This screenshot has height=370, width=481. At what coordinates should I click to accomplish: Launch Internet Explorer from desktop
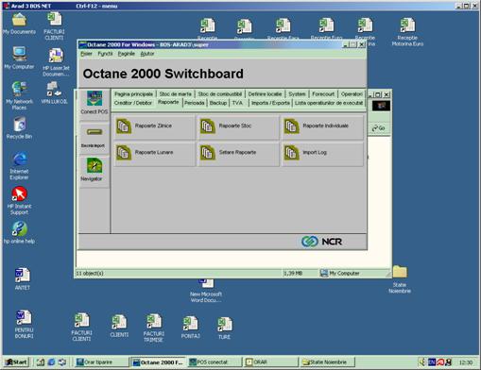click(x=19, y=166)
